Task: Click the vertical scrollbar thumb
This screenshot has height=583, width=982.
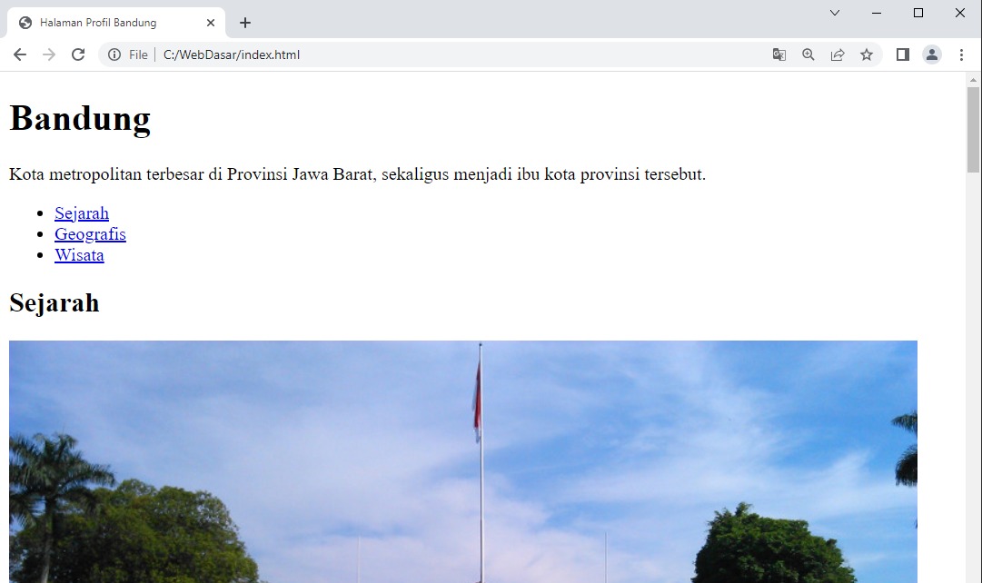Action: tap(974, 129)
